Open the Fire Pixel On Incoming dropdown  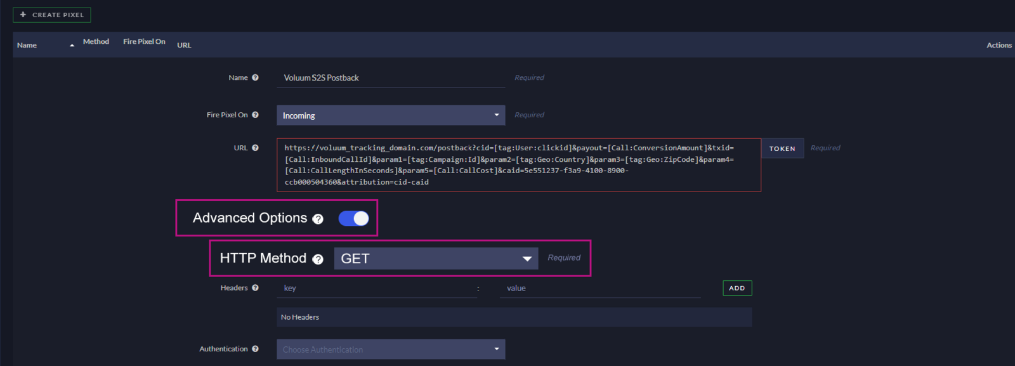point(391,115)
